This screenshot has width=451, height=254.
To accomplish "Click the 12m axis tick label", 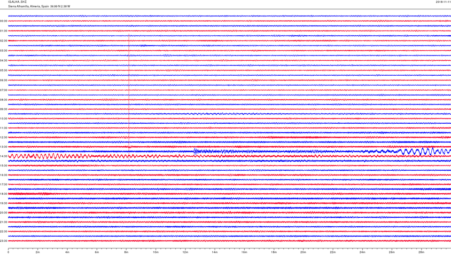I will 185,252.
